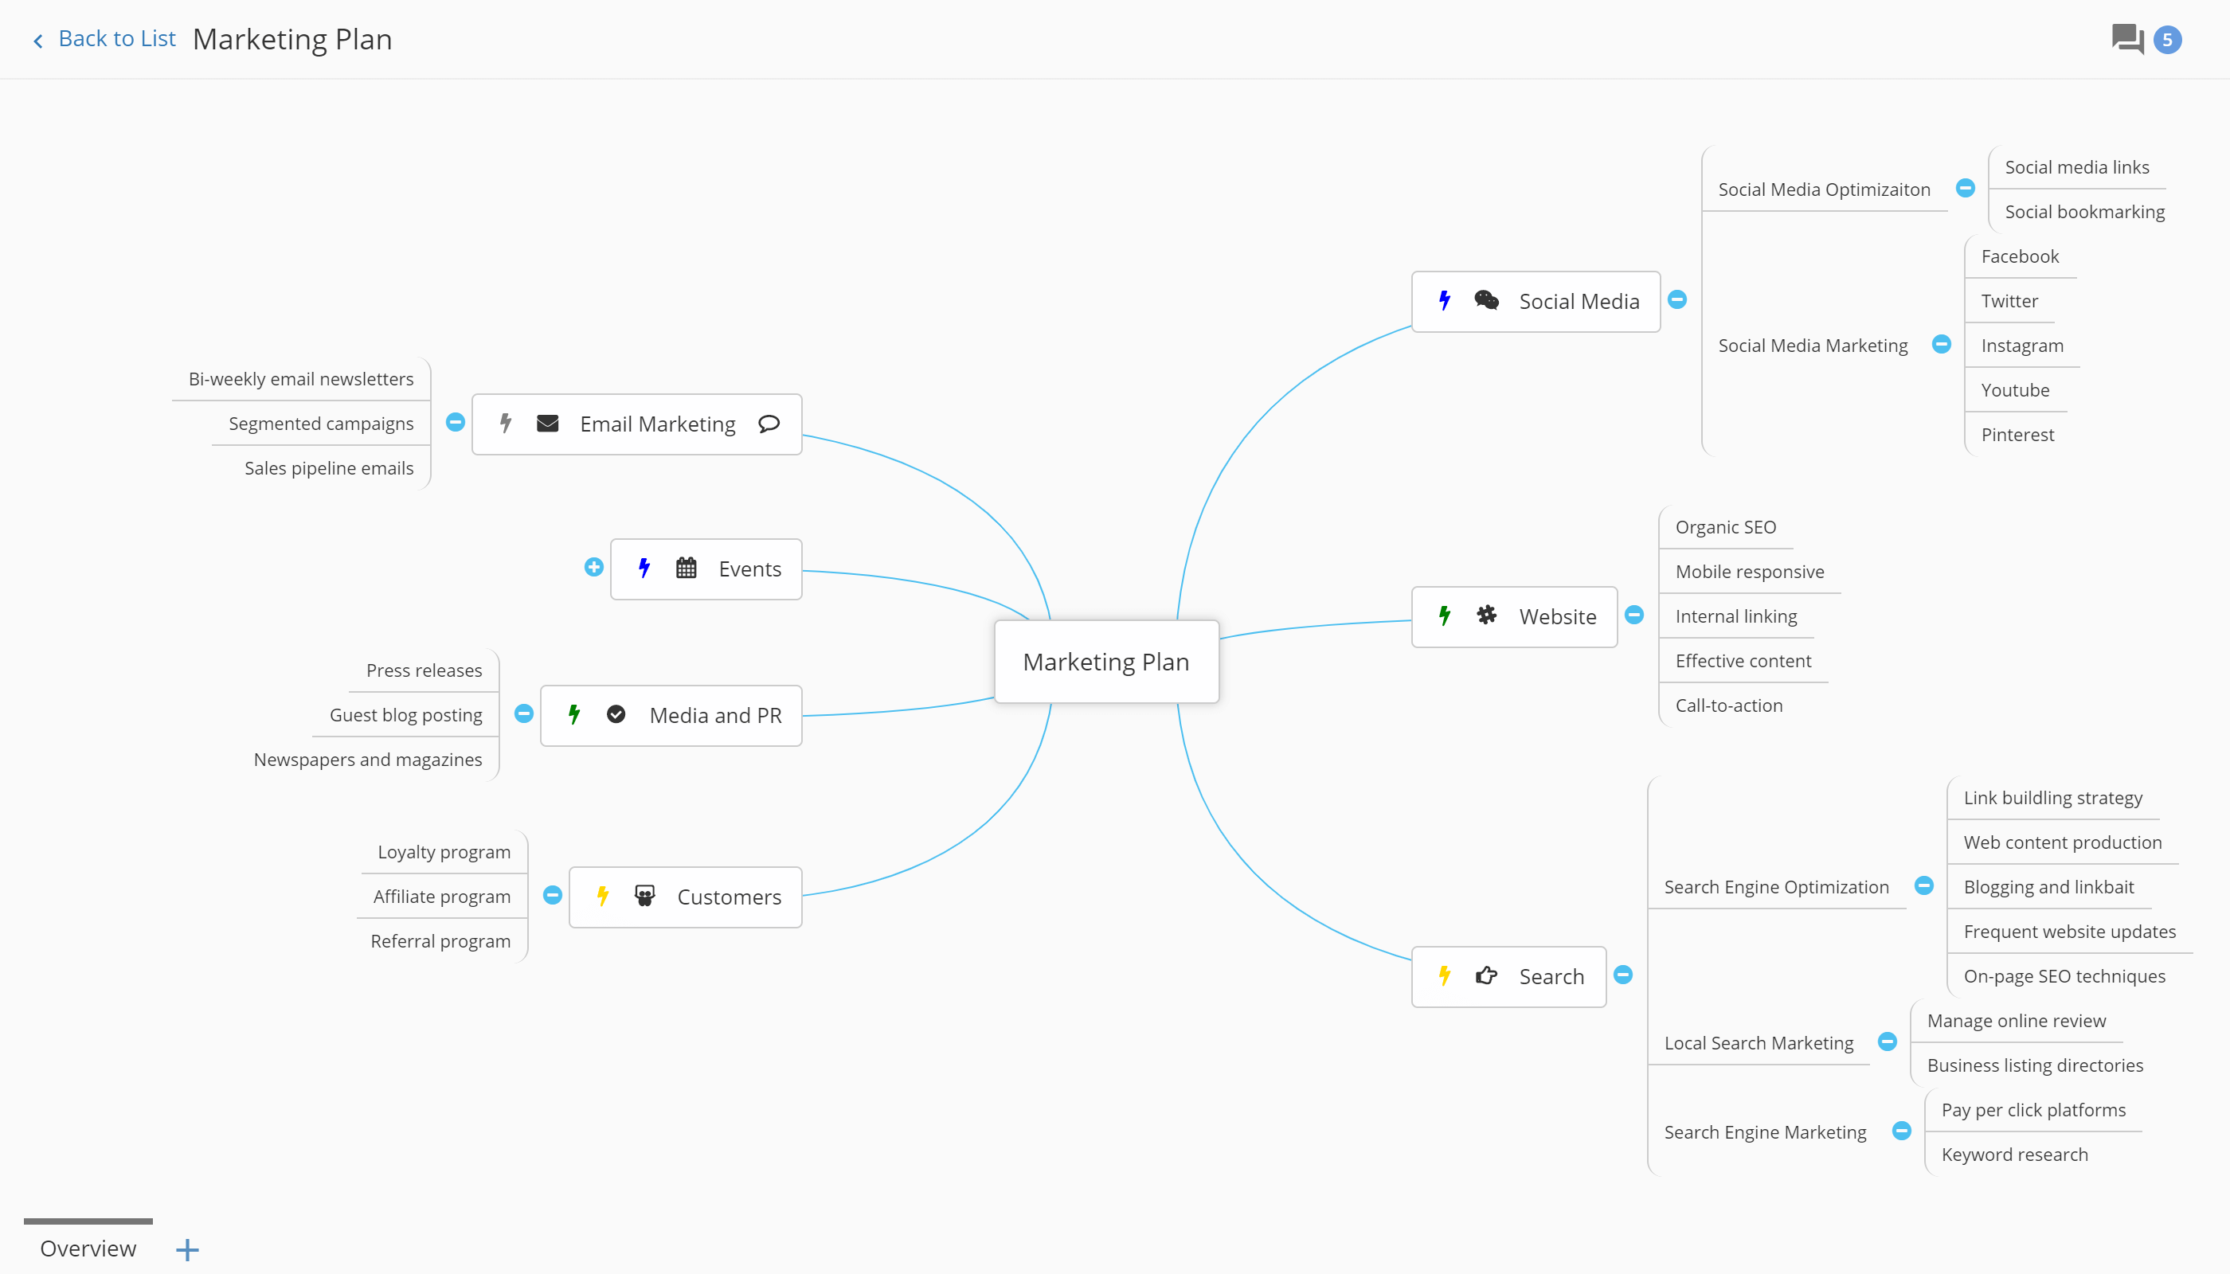Click the chat bubble icon on Email Marketing node
This screenshot has width=2230, height=1274.
(769, 424)
